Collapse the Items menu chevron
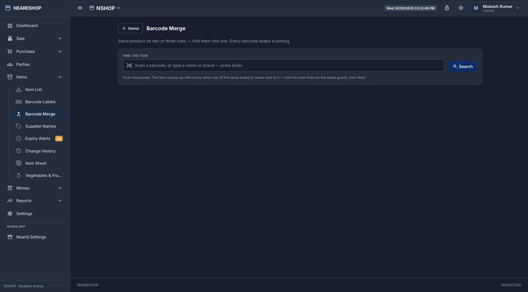The height and width of the screenshot is (292, 528). [60, 77]
